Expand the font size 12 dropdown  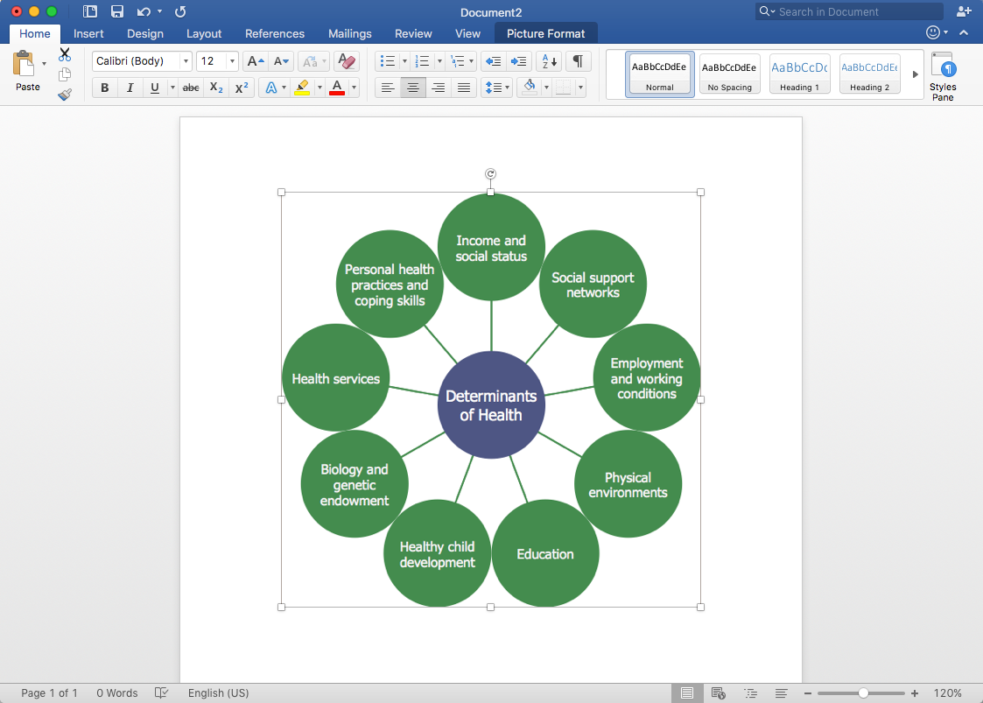(232, 61)
